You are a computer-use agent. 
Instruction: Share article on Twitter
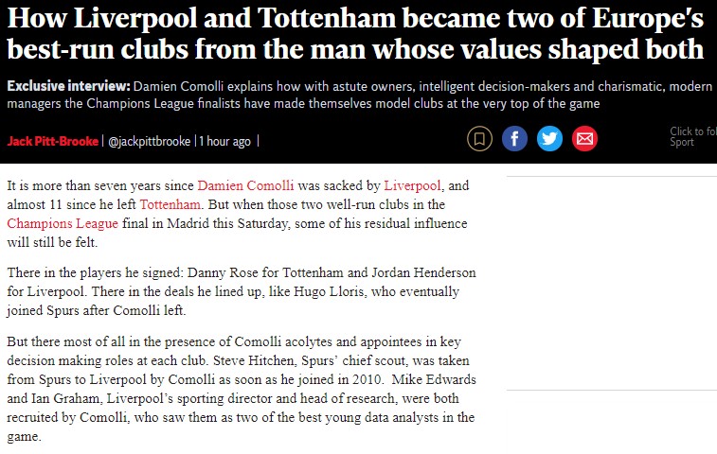[549, 138]
